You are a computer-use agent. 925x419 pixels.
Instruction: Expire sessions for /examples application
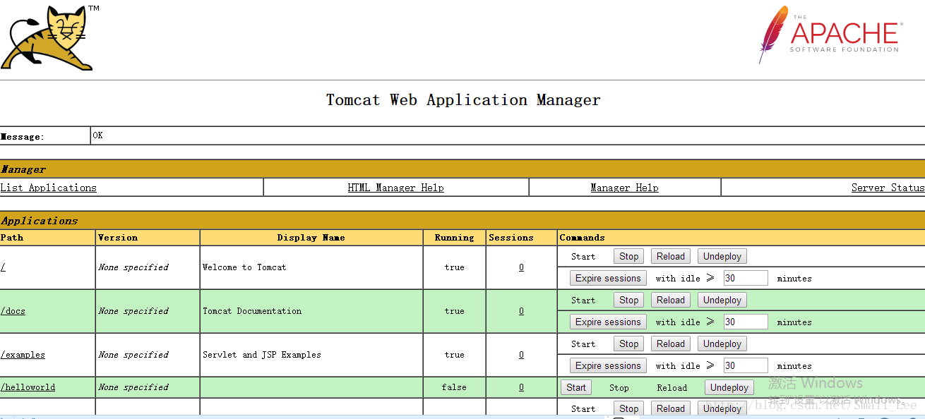click(608, 366)
